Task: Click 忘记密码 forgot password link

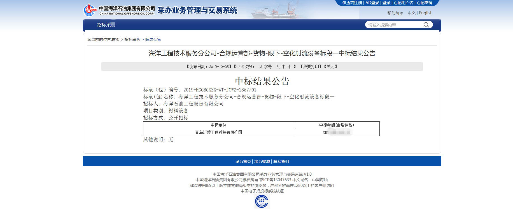Action: tap(424, 3)
